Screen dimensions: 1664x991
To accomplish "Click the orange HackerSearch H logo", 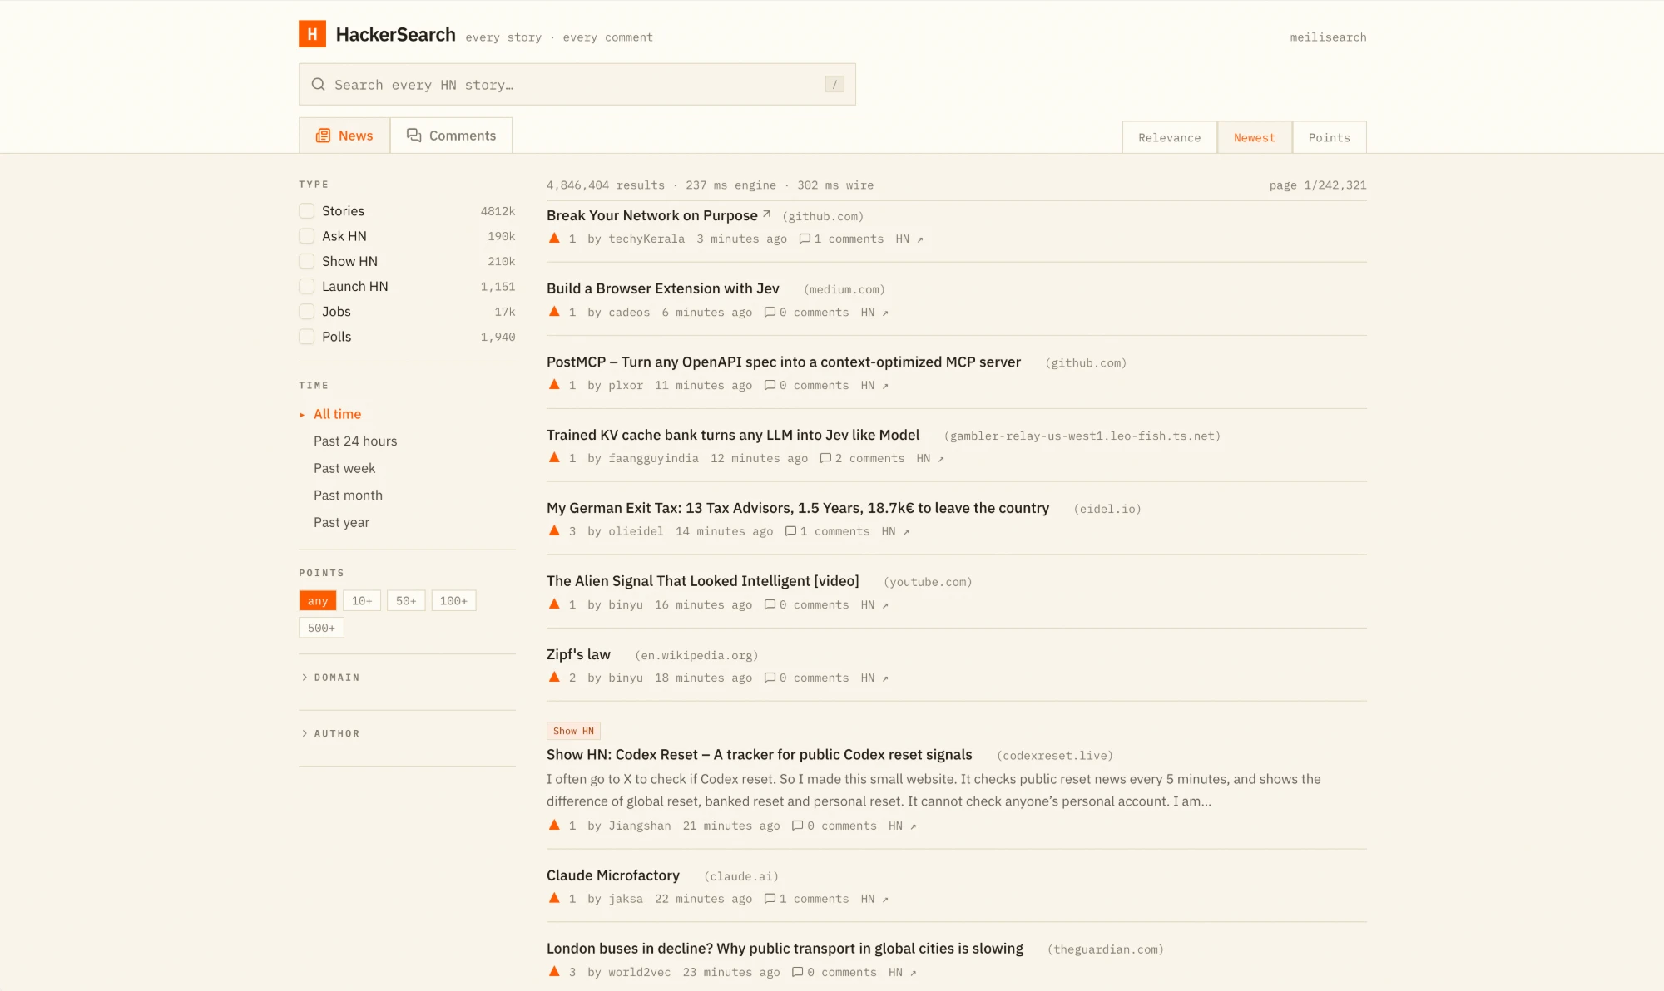I will tap(312, 34).
